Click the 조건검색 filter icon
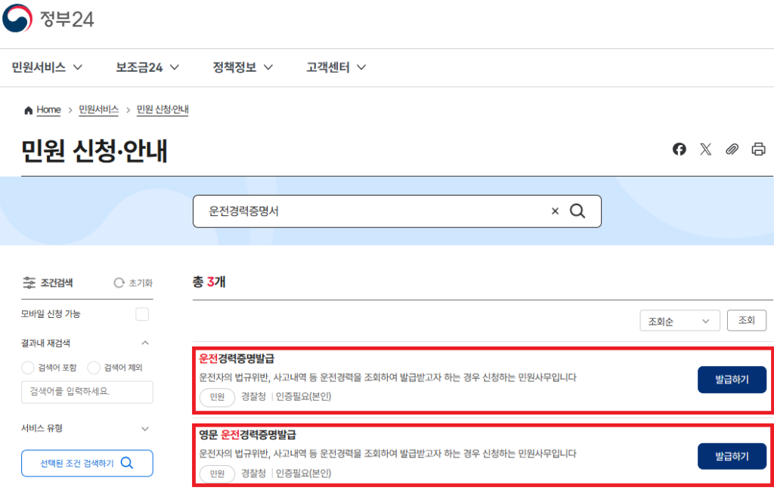 pyautogui.click(x=29, y=282)
